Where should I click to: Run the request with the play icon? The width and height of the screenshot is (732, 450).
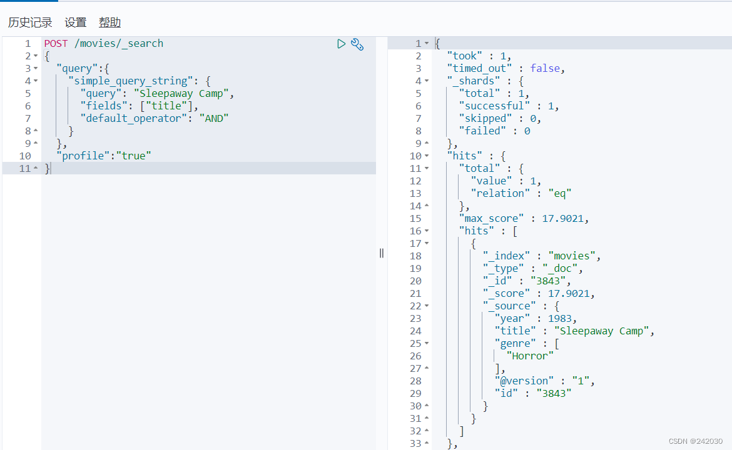tap(341, 44)
